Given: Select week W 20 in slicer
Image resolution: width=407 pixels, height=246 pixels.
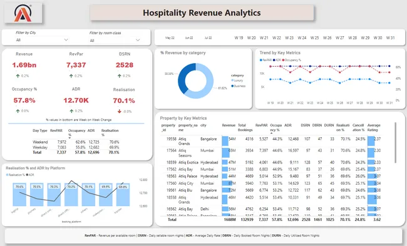Looking at the screenshot, I should [x=251, y=38].
